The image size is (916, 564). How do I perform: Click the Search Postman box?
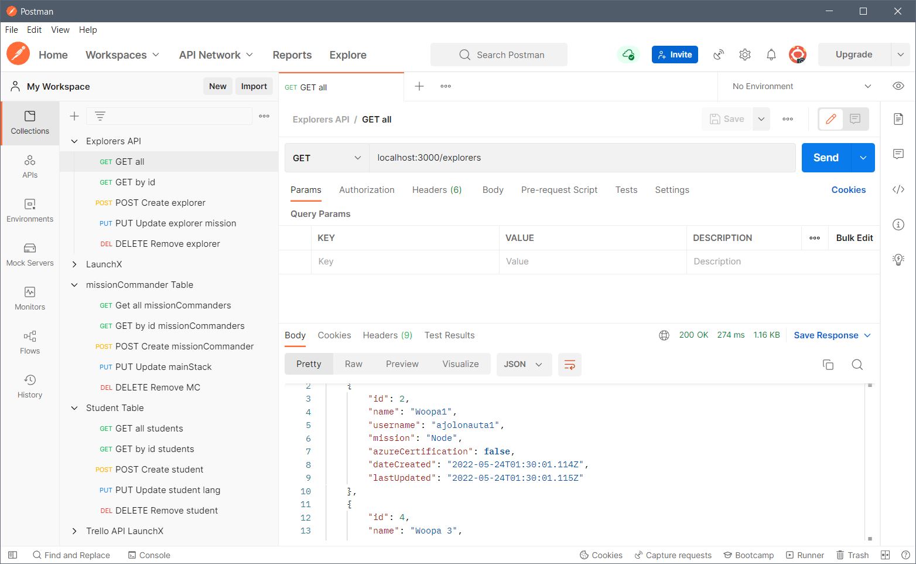click(499, 55)
